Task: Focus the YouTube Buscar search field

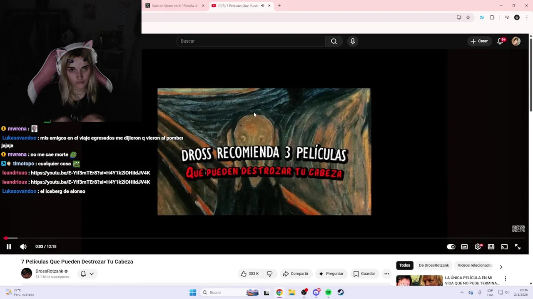Action: [x=251, y=41]
